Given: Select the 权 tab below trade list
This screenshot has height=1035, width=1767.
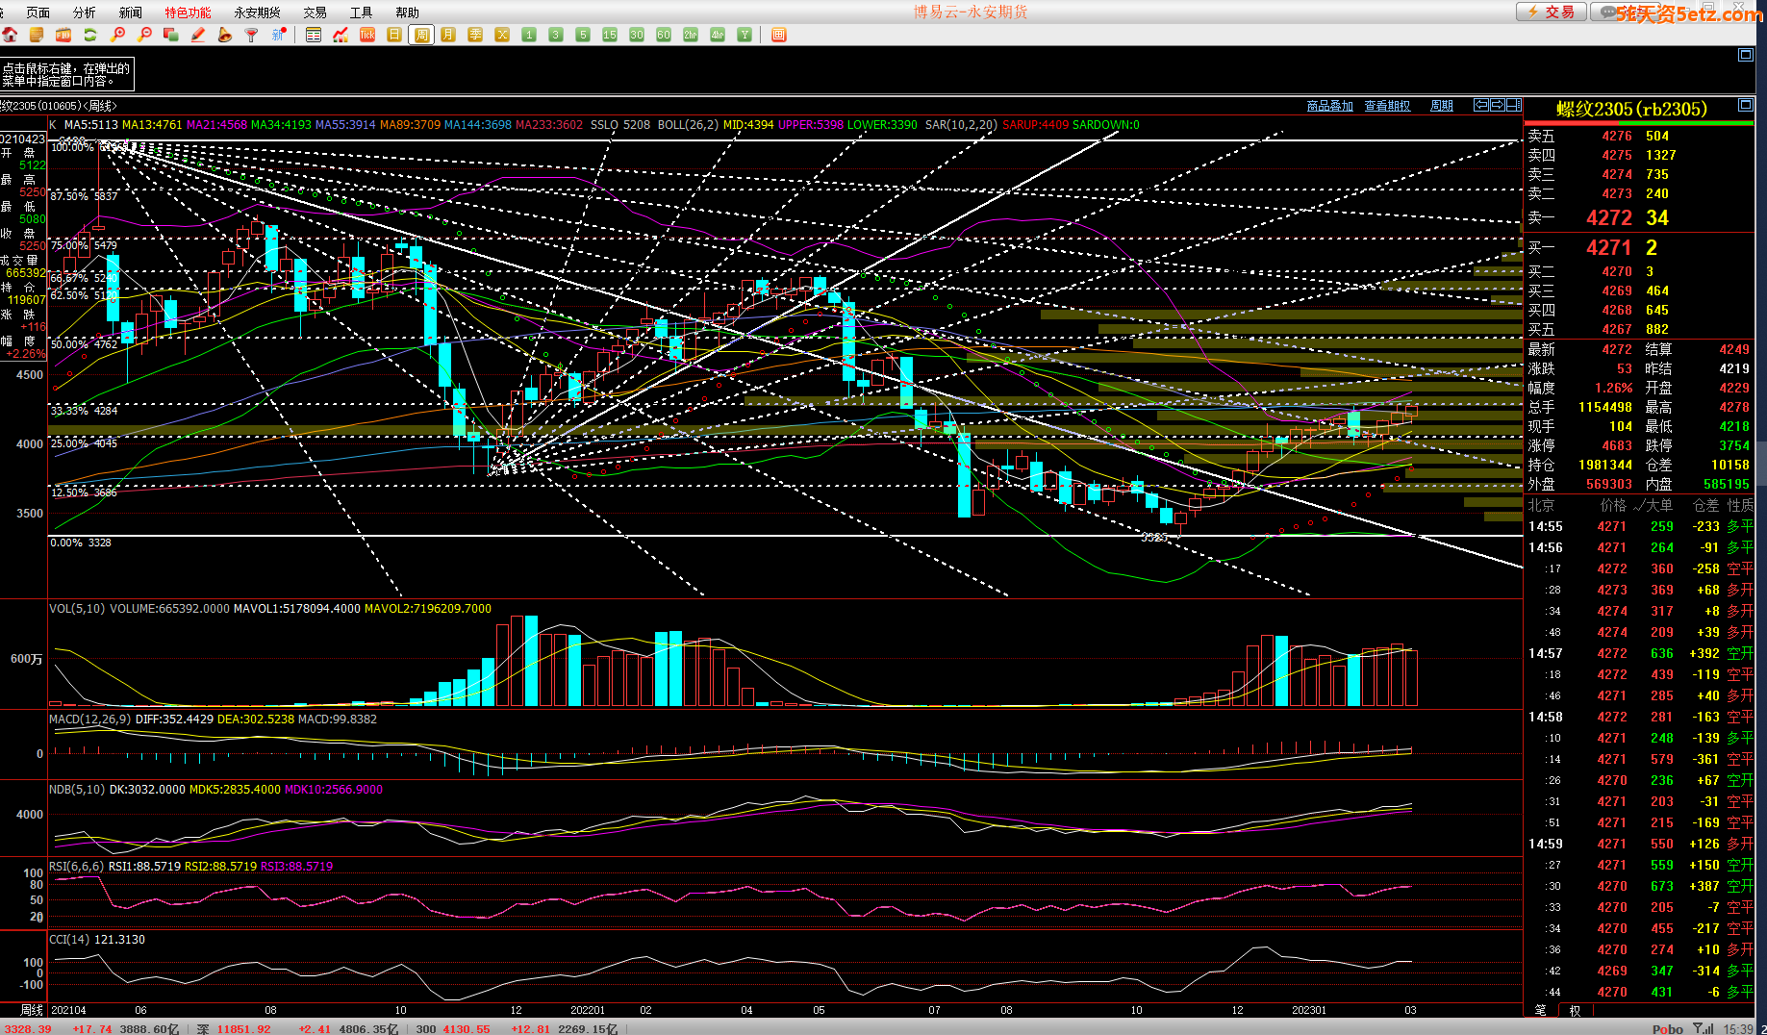Looking at the screenshot, I should coord(1575,1010).
